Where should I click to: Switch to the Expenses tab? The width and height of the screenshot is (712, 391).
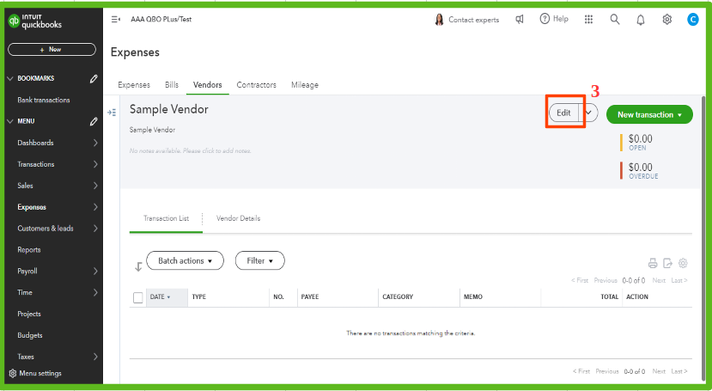click(134, 85)
